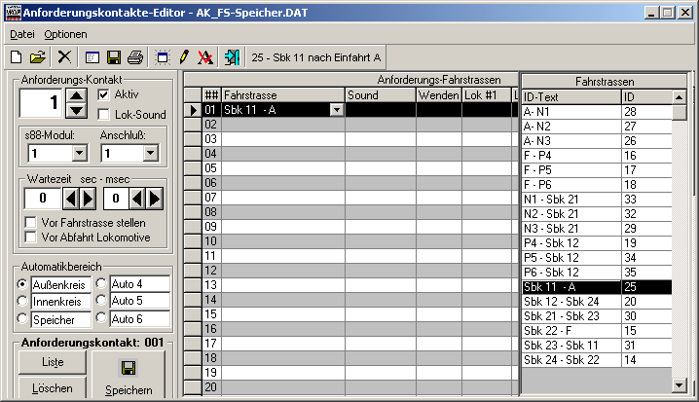This screenshot has width=699, height=402.
Task: Click the Lok #1 column header
Action: pos(486,95)
